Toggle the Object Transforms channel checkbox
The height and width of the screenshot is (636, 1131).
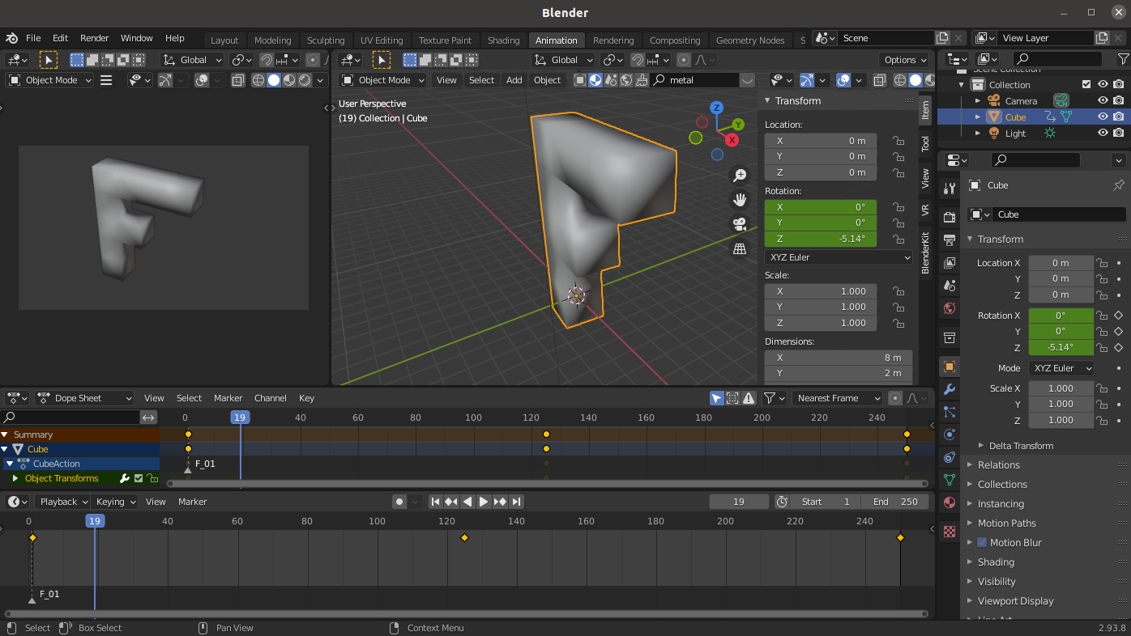point(139,478)
